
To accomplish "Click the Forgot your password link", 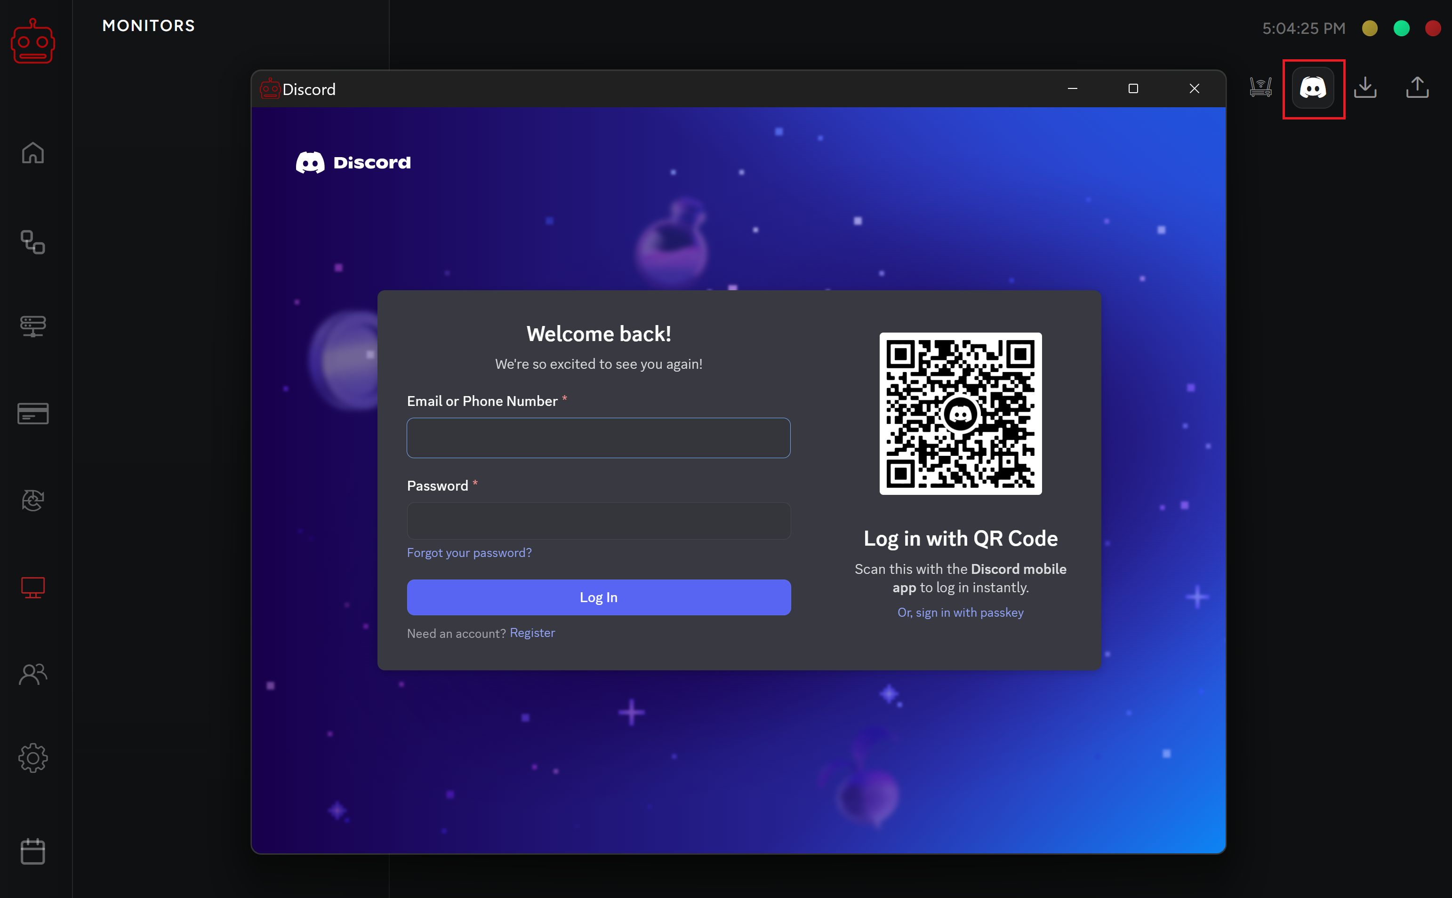I will coord(469,552).
